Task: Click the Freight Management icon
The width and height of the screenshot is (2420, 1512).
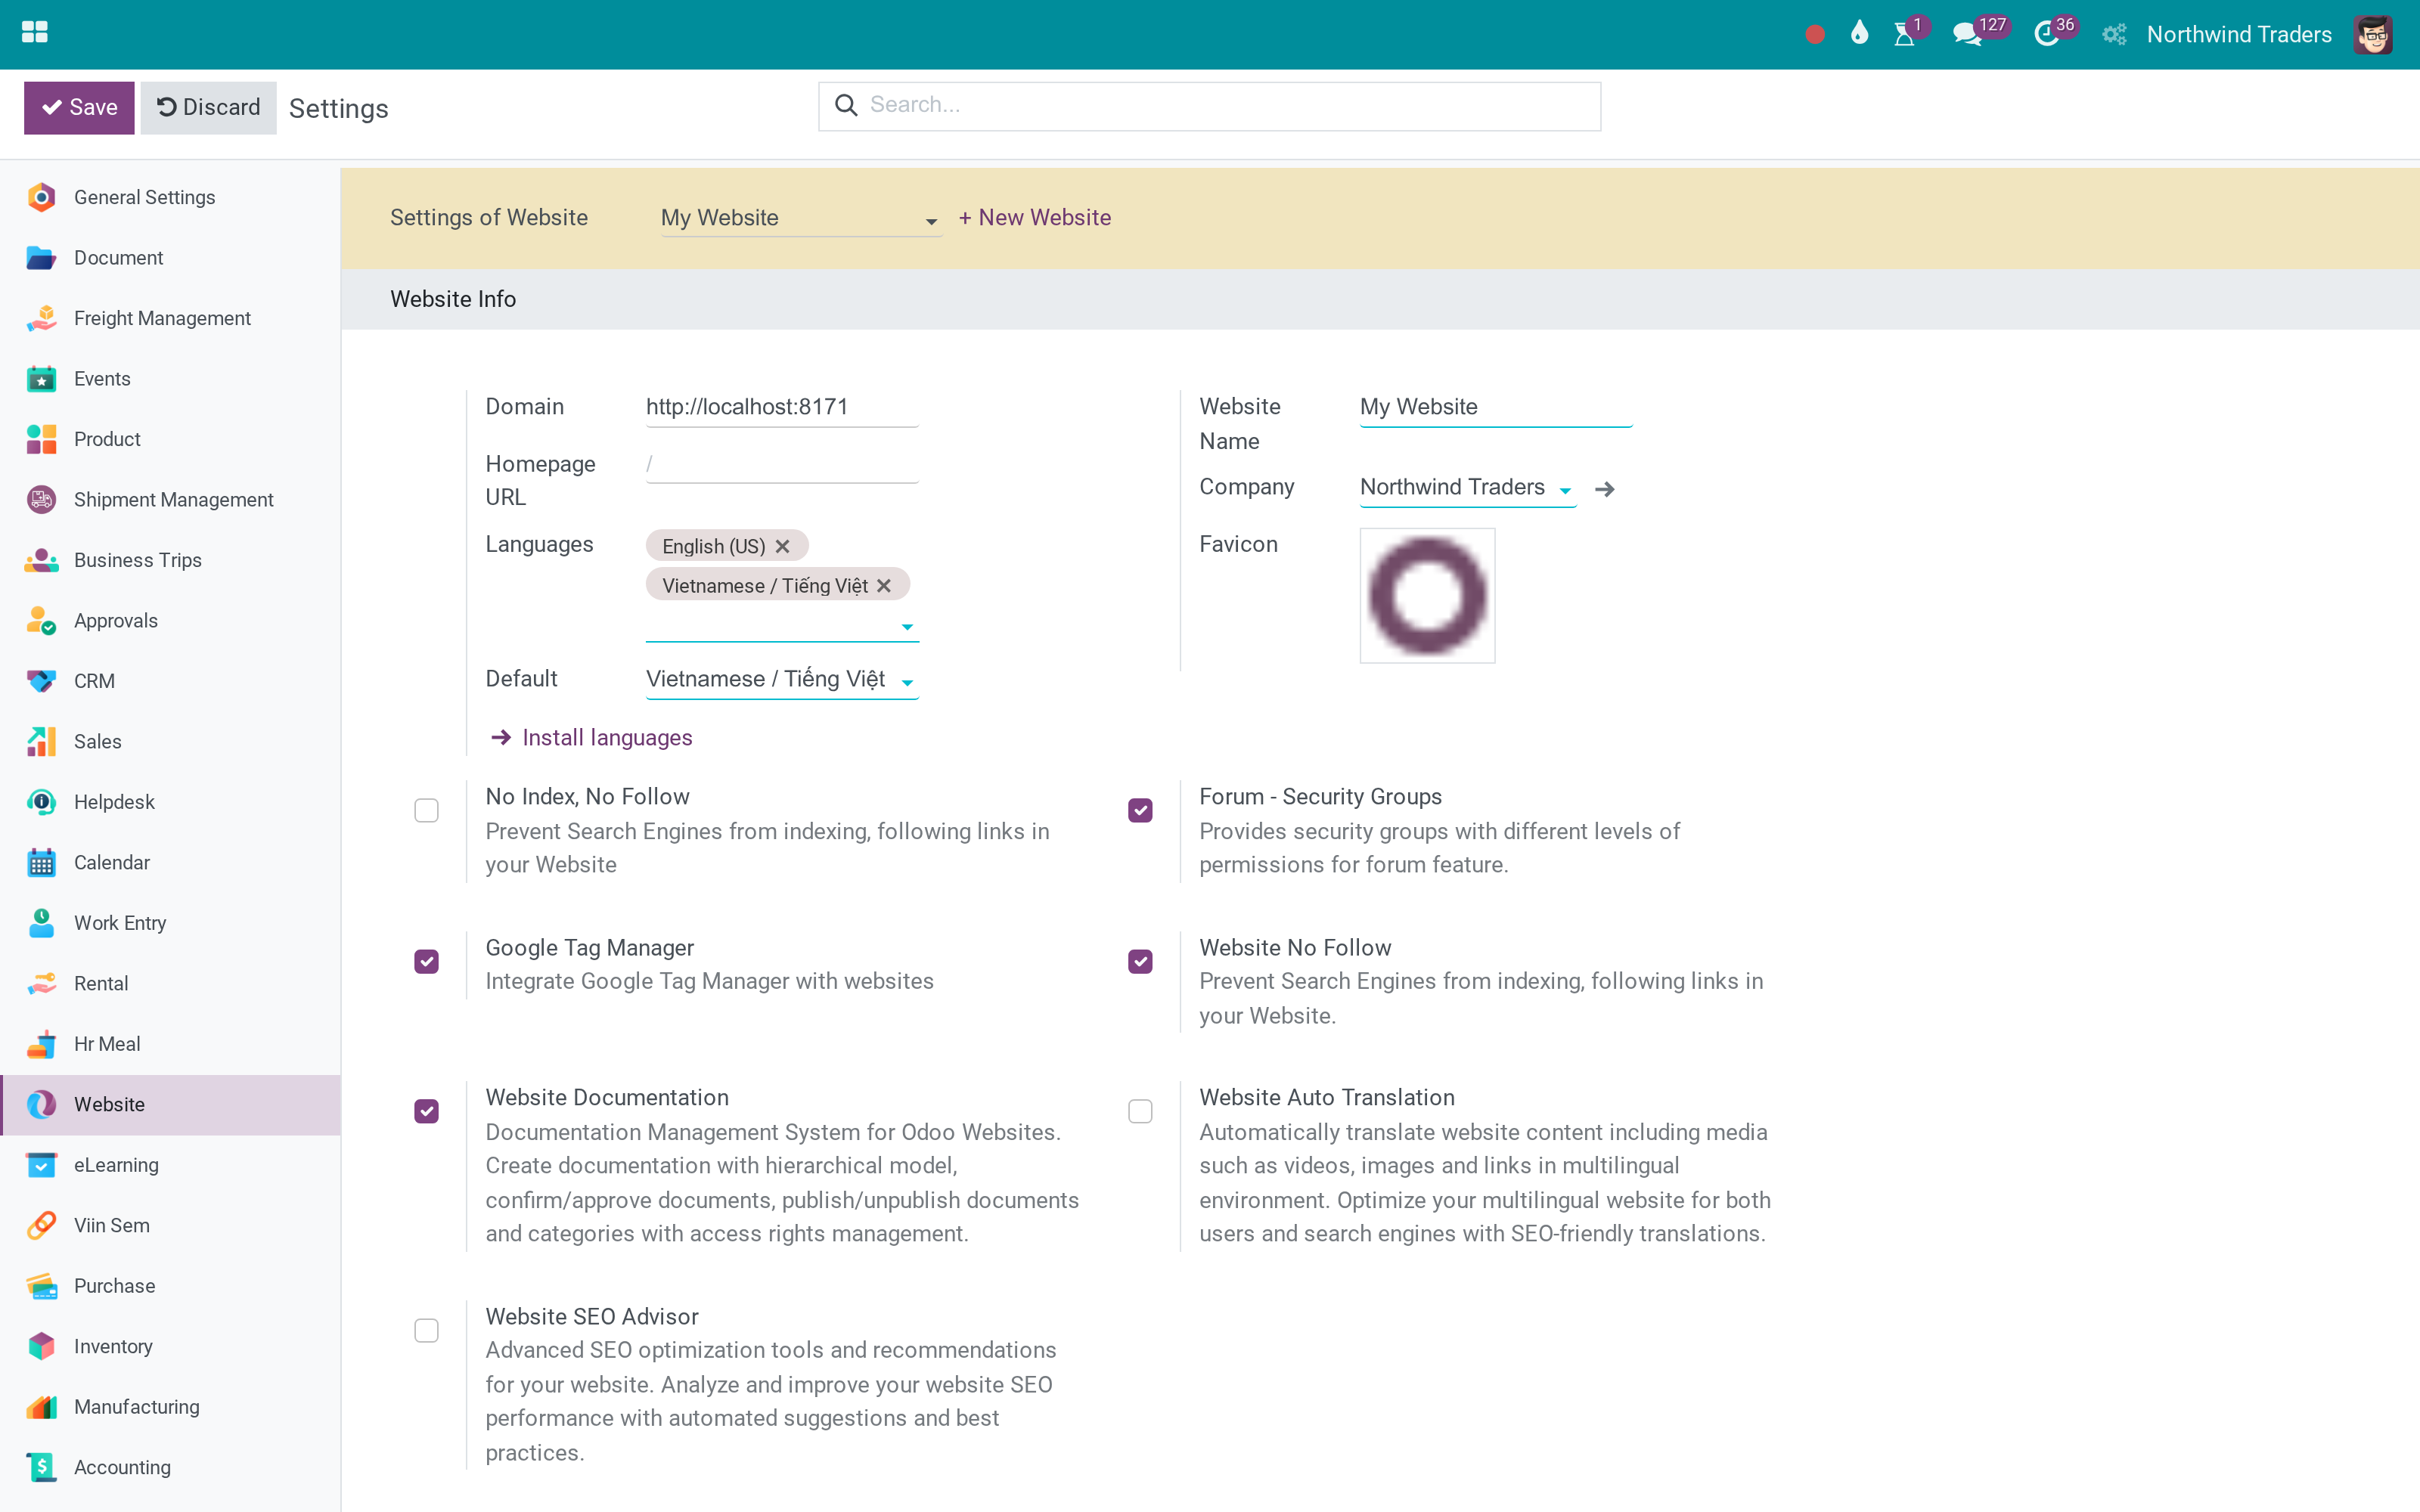Action: (41, 318)
